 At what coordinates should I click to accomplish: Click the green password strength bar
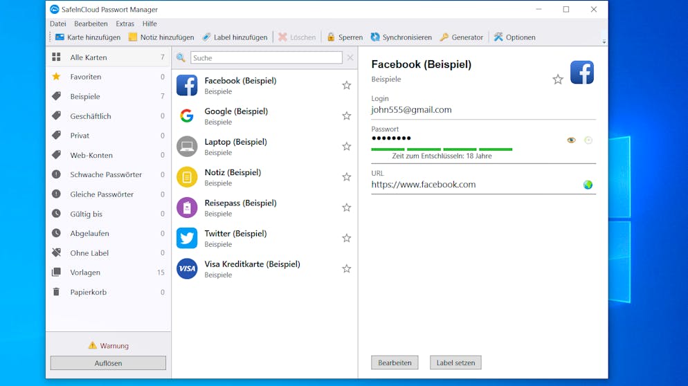click(442, 149)
